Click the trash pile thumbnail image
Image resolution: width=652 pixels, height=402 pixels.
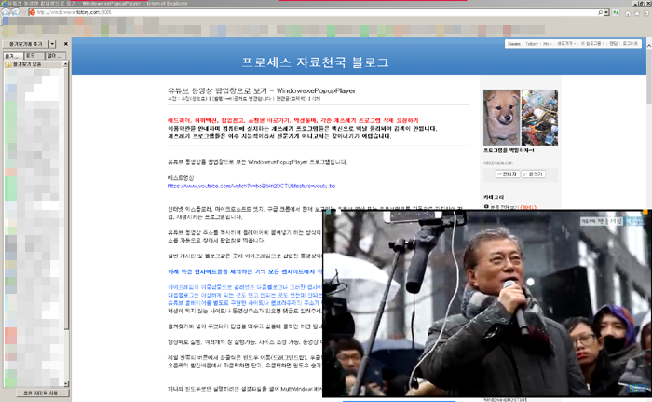(x=539, y=118)
